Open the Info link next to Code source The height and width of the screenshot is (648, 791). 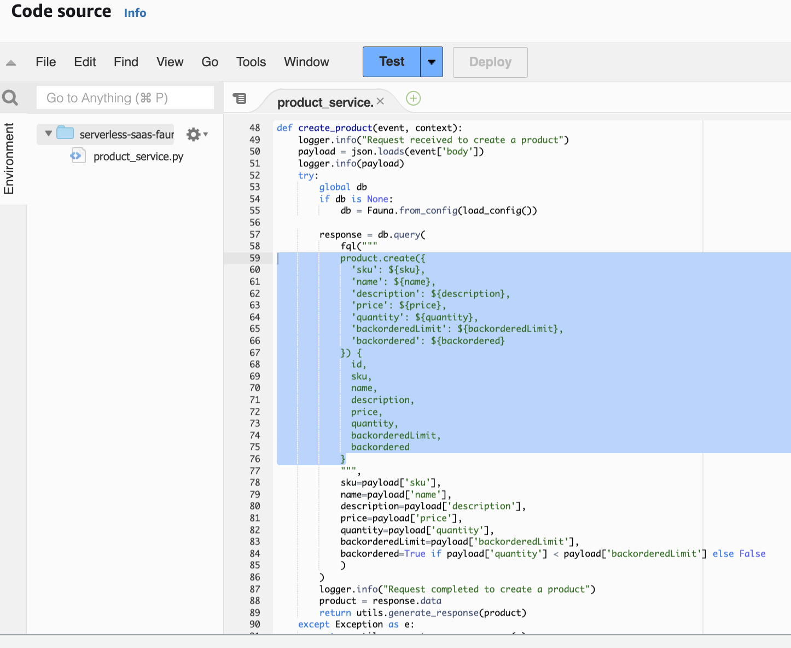tap(135, 13)
